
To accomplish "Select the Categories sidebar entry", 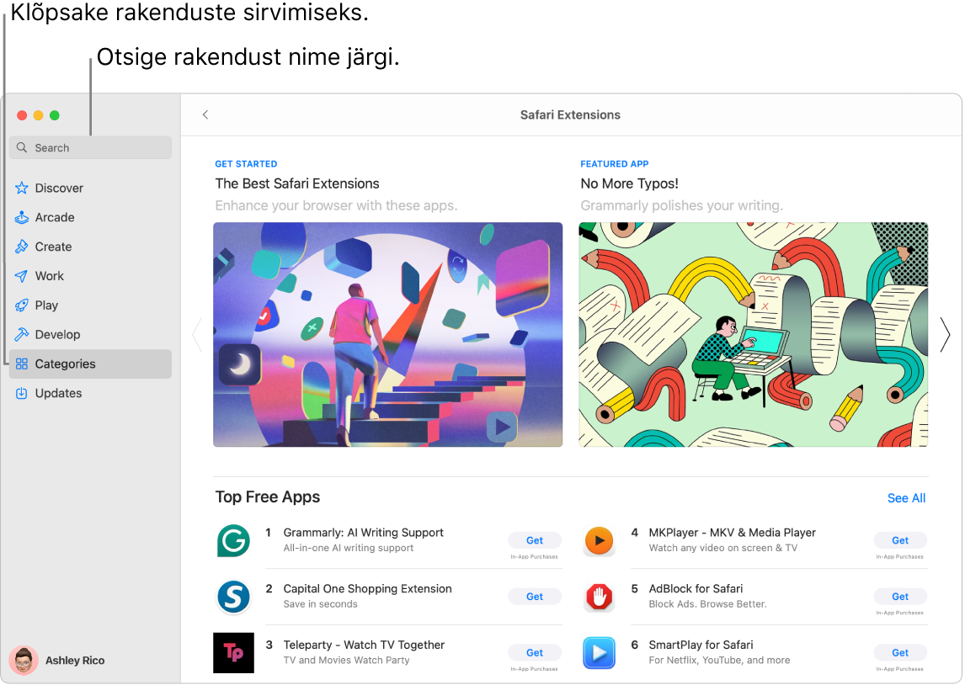I will coord(67,364).
